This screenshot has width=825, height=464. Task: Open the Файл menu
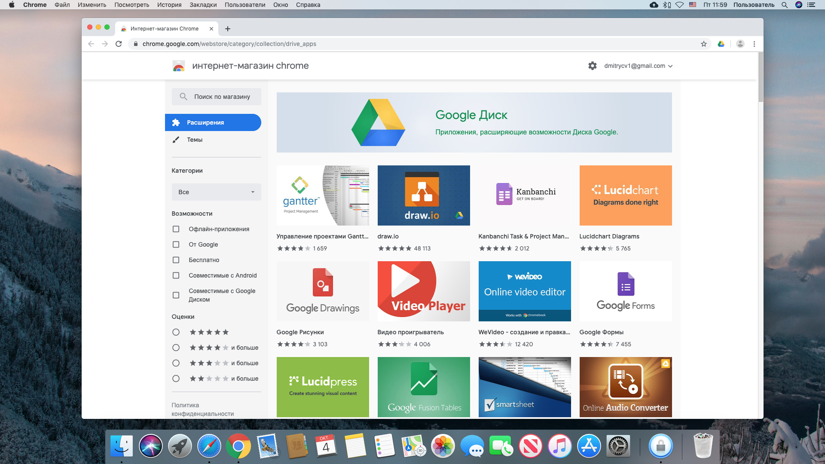pyautogui.click(x=62, y=5)
